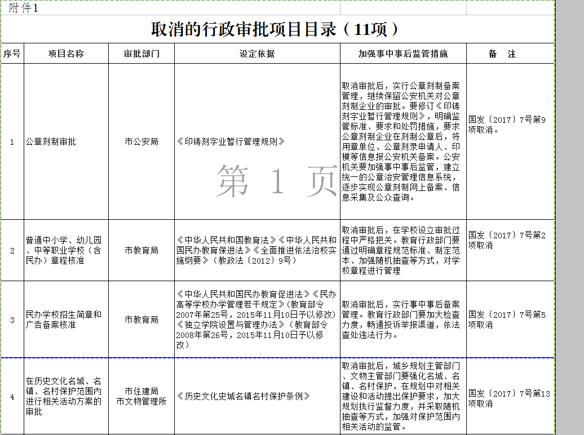This screenshot has width=584, height=435.
Task: Select the 项目名称 column header cell
Action: click(67, 54)
